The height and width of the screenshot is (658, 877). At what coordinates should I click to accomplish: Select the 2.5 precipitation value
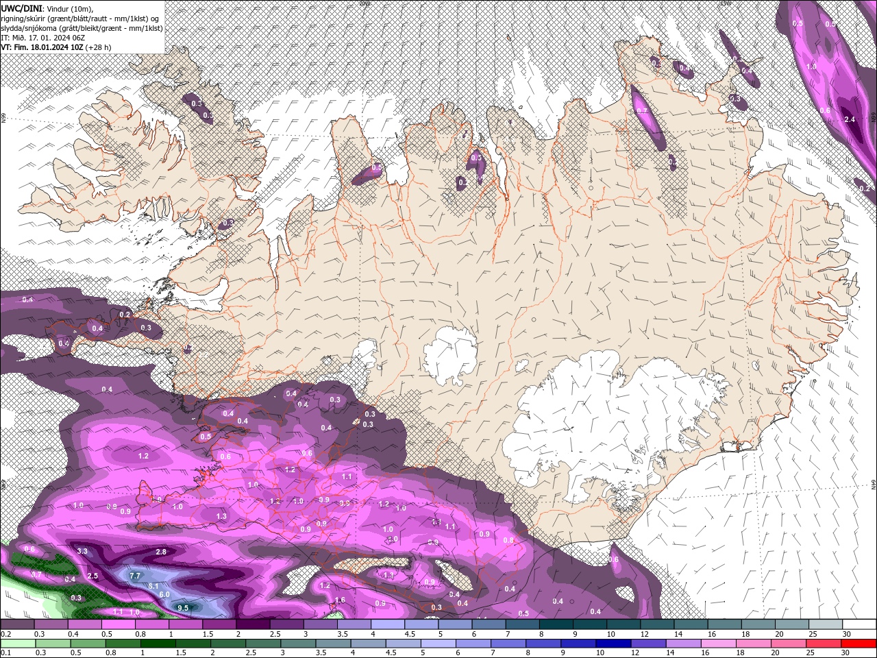coord(93,576)
